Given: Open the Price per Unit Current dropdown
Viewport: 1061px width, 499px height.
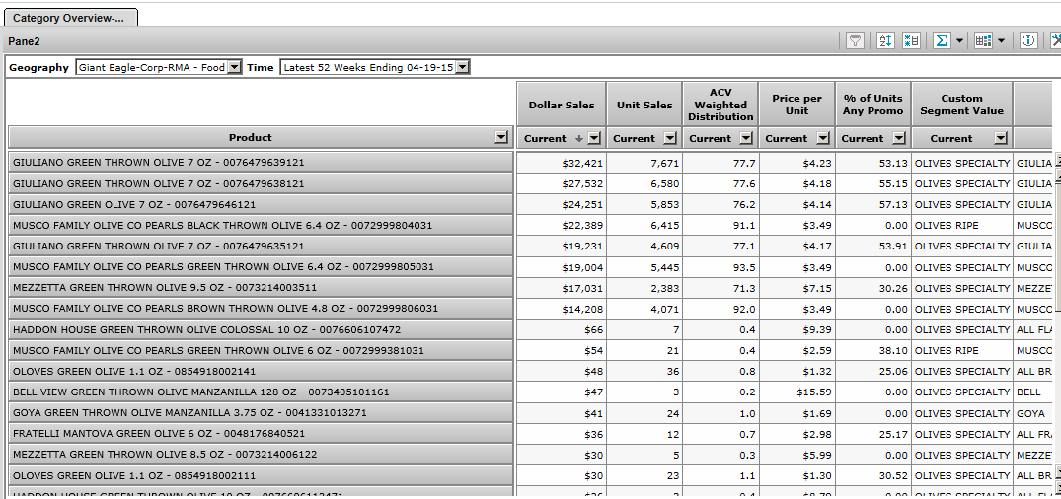Looking at the screenshot, I should pyautogui.click(x=823, y=139).
